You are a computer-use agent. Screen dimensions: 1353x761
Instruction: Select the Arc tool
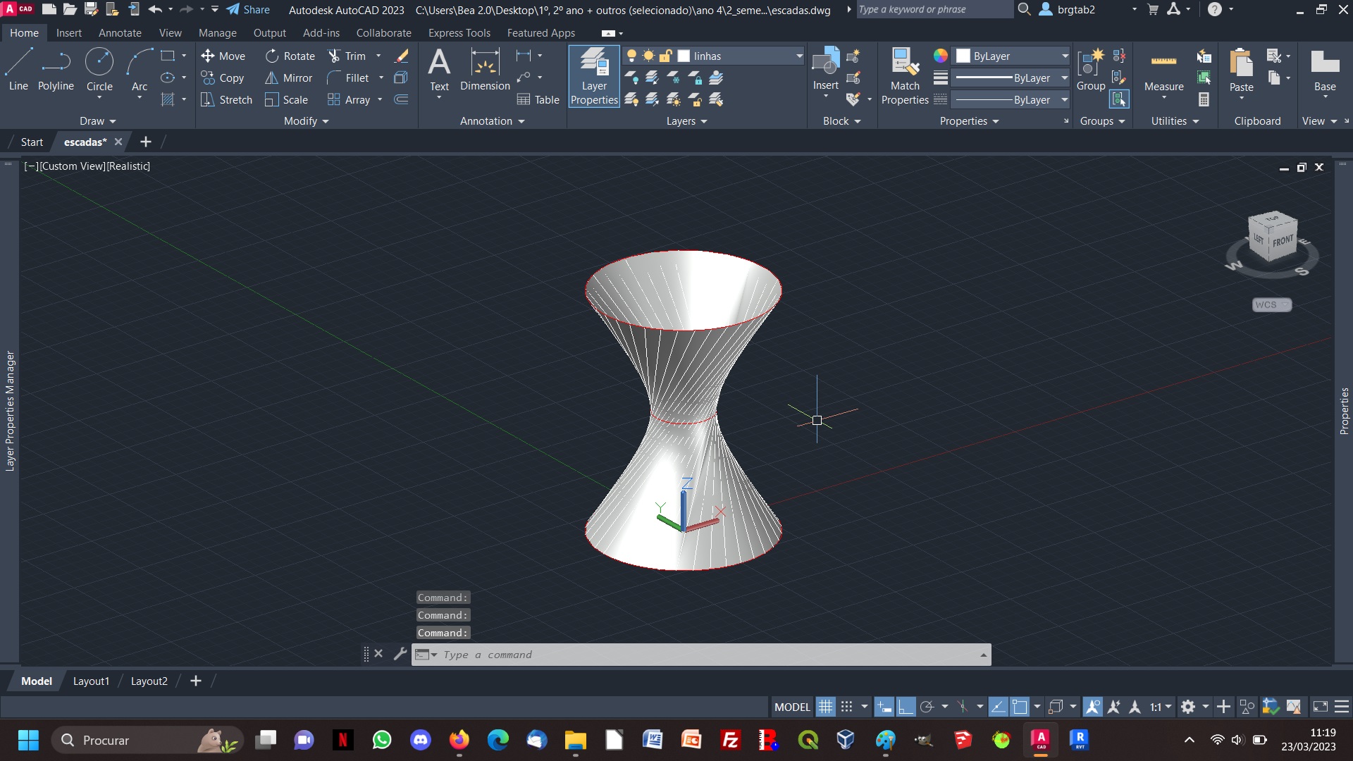(x=140, y=69)
